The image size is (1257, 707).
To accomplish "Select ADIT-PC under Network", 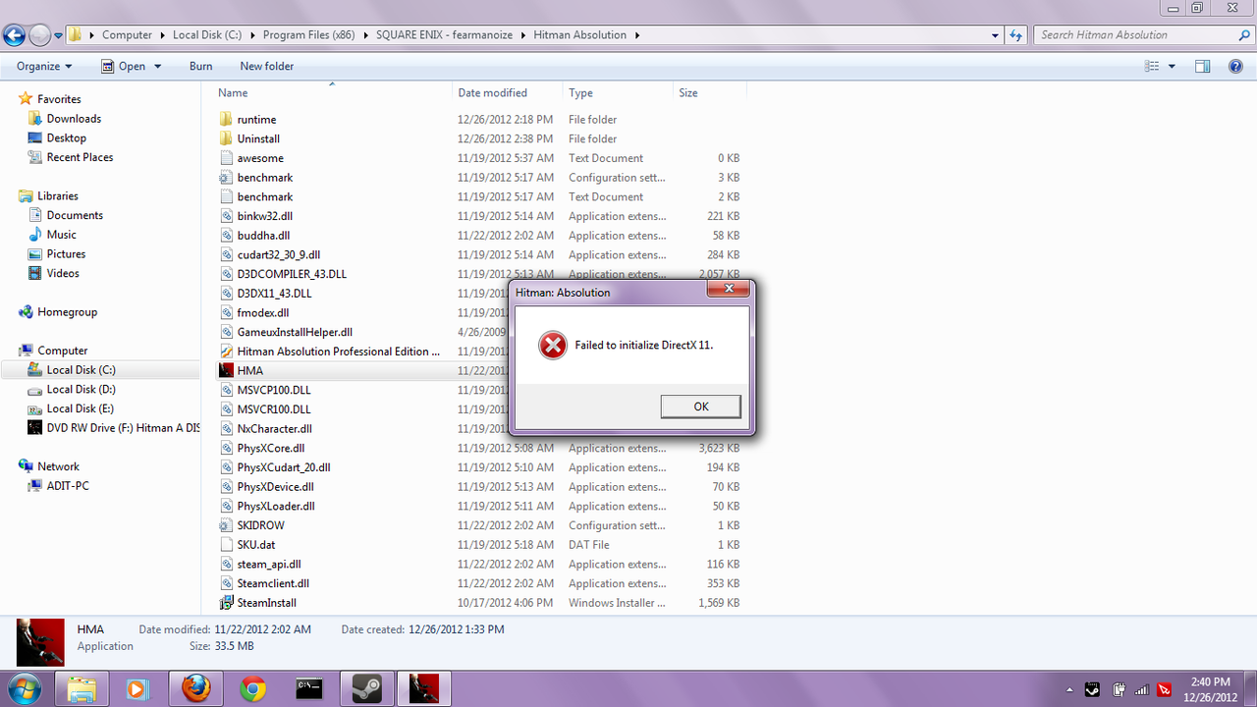I will pyautogui.click(x=68, y=486).
